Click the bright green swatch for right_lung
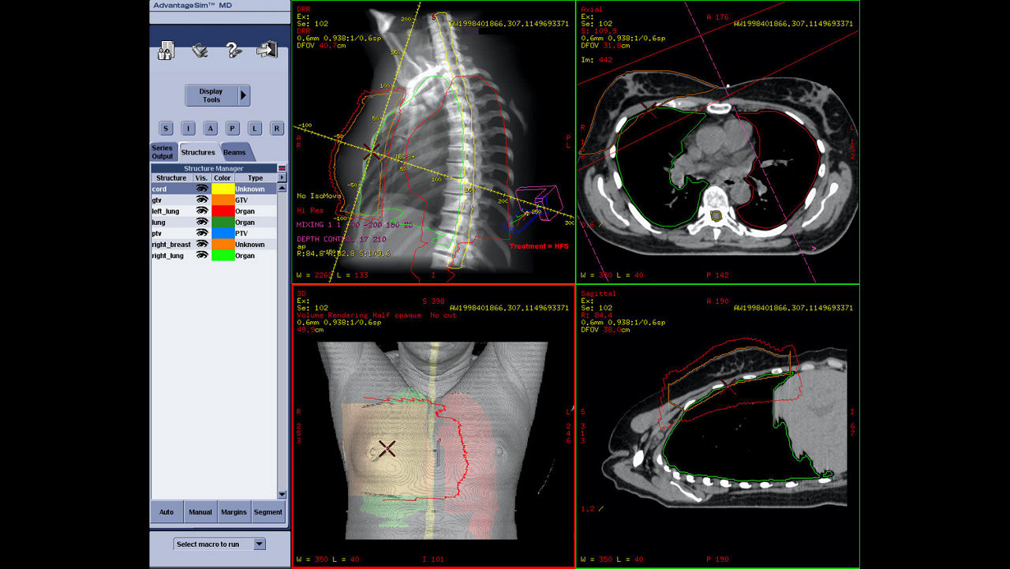Screen dimensions: 1010x569 (x=223, y=256)
